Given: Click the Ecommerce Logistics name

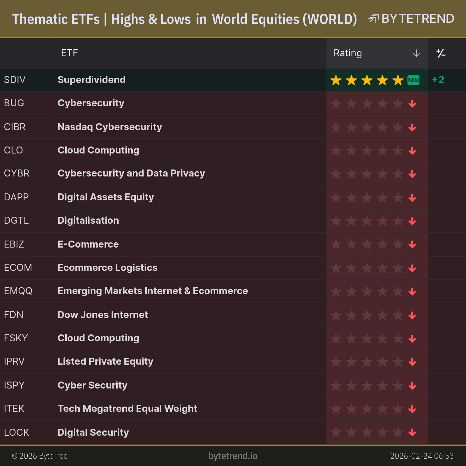Looking at the screenshot, I should click(107, 268).
